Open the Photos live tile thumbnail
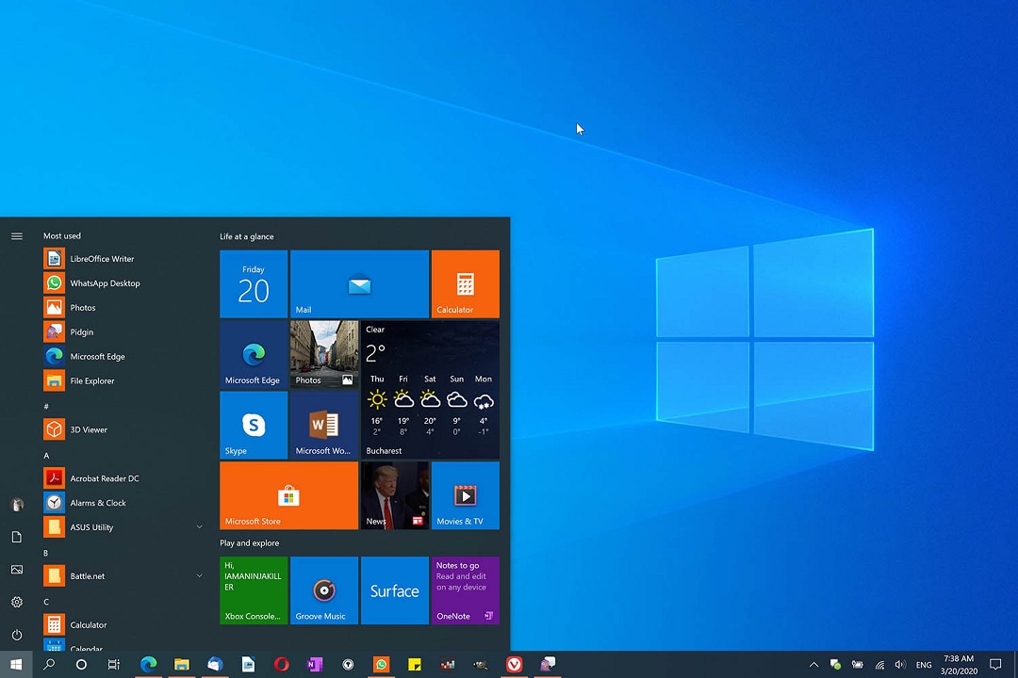 click(x=324, y=354)
